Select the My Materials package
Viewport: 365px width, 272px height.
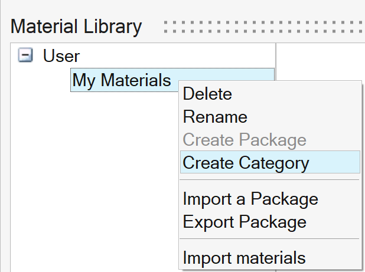(x=121, y=80)
